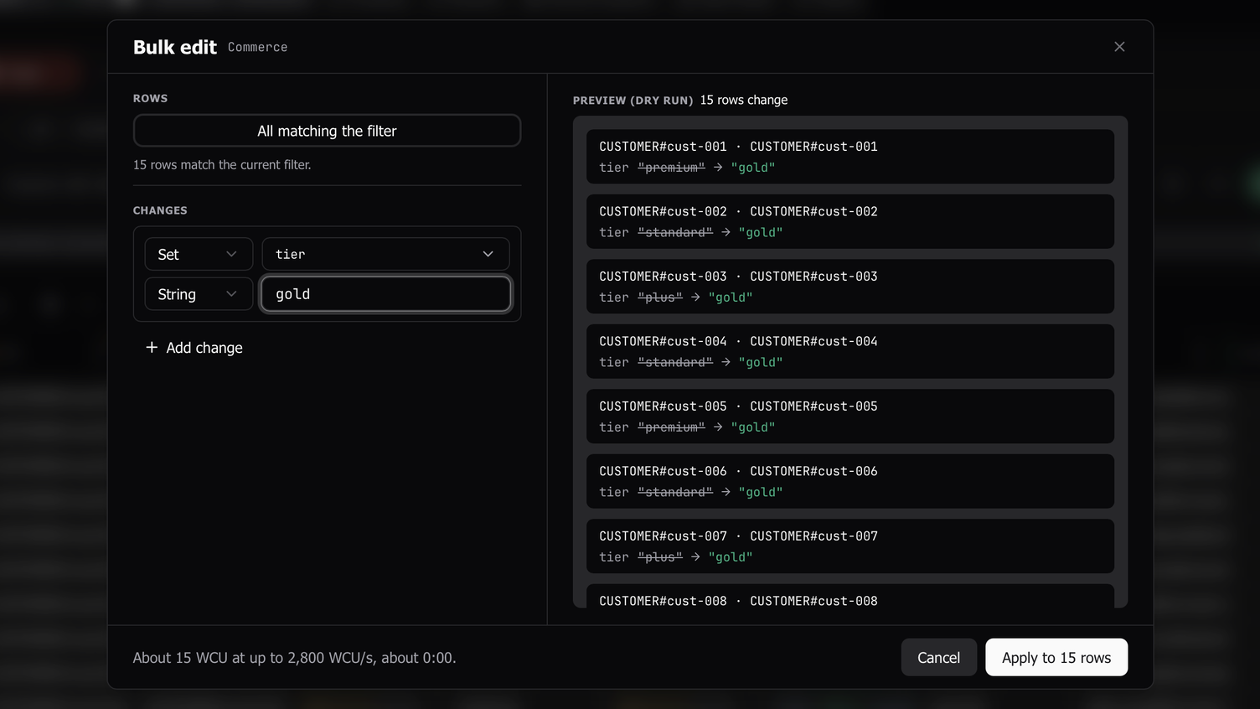Click the struck-through "plus" value for cust-003
The width and height of the screenshot is (1260, 709).
click(x=660, y=298)
